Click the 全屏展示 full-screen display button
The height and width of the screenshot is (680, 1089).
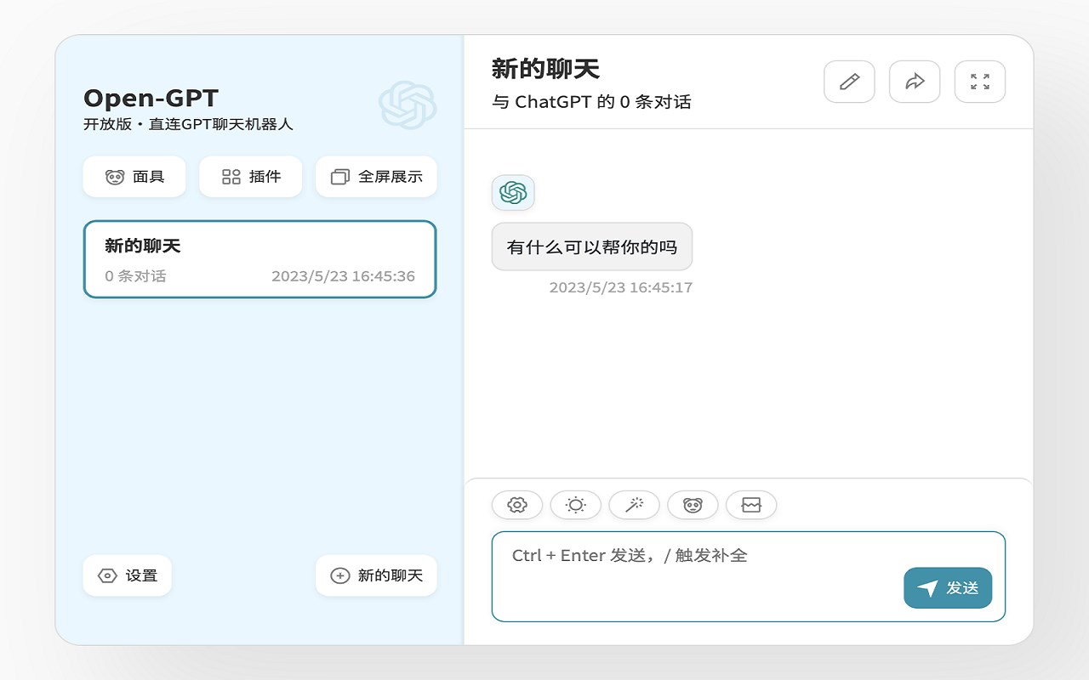376,176
